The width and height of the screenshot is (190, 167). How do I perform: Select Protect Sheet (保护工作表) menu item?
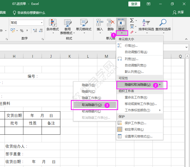135,123
